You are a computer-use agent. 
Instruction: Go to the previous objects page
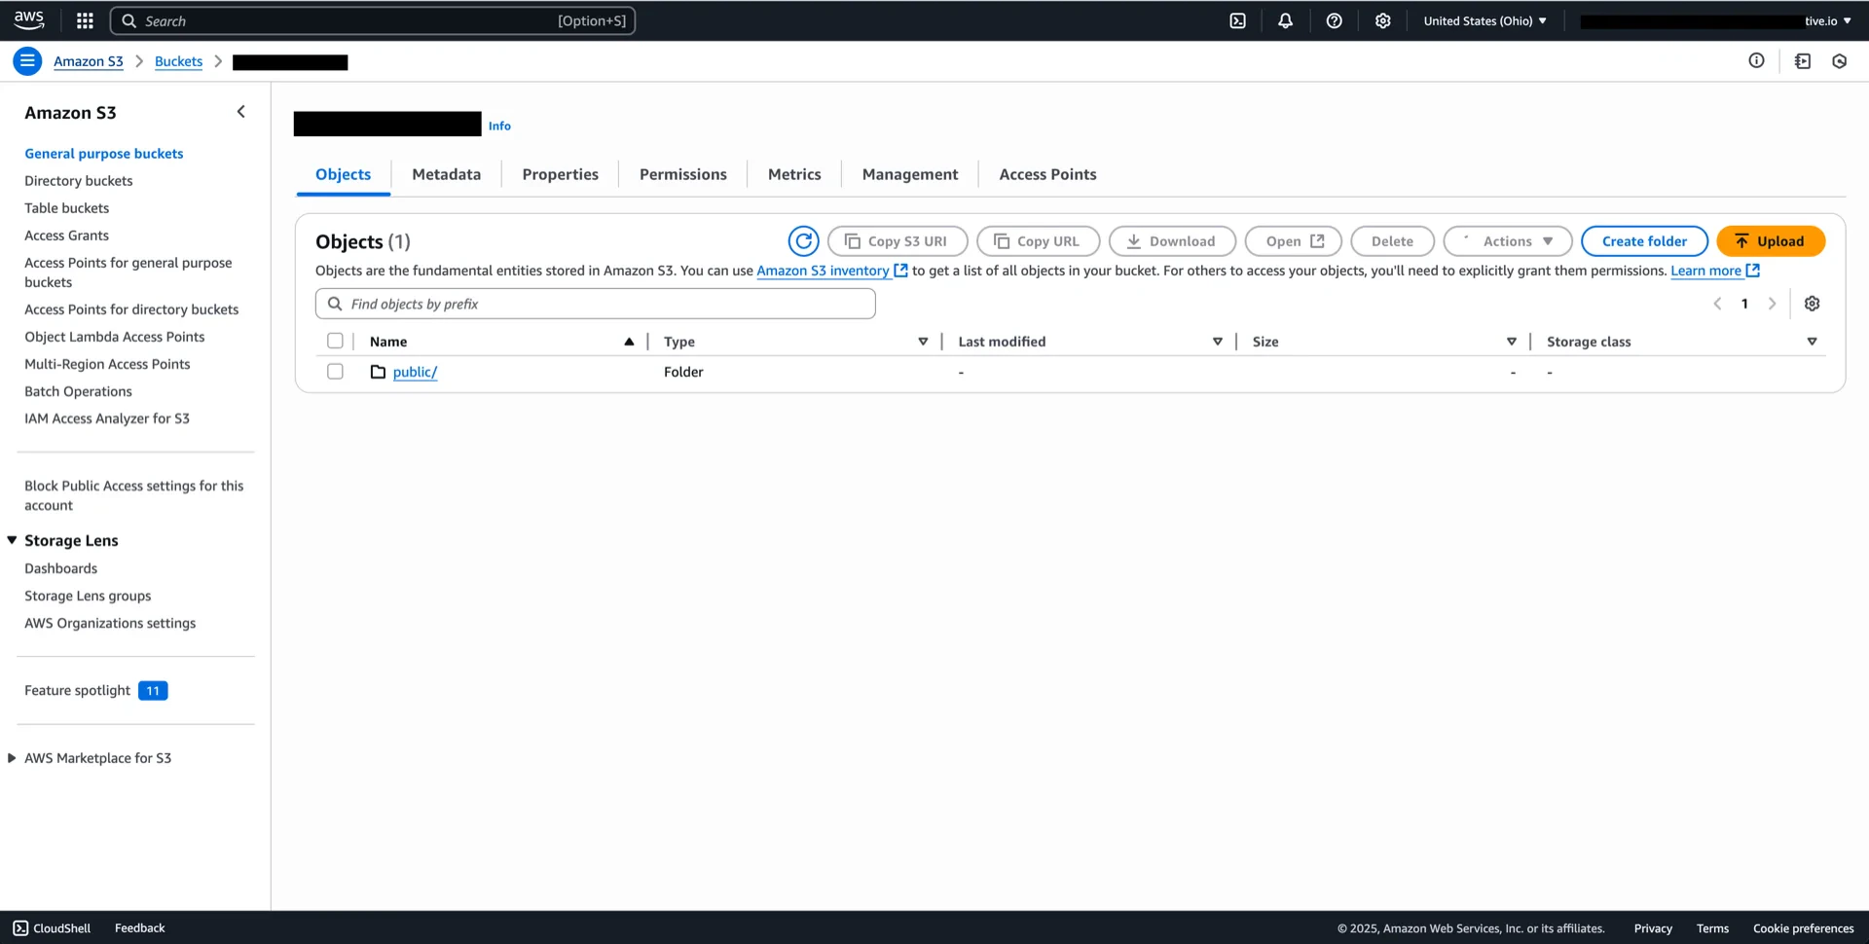pyautogui.click(x=1717, y=304)
